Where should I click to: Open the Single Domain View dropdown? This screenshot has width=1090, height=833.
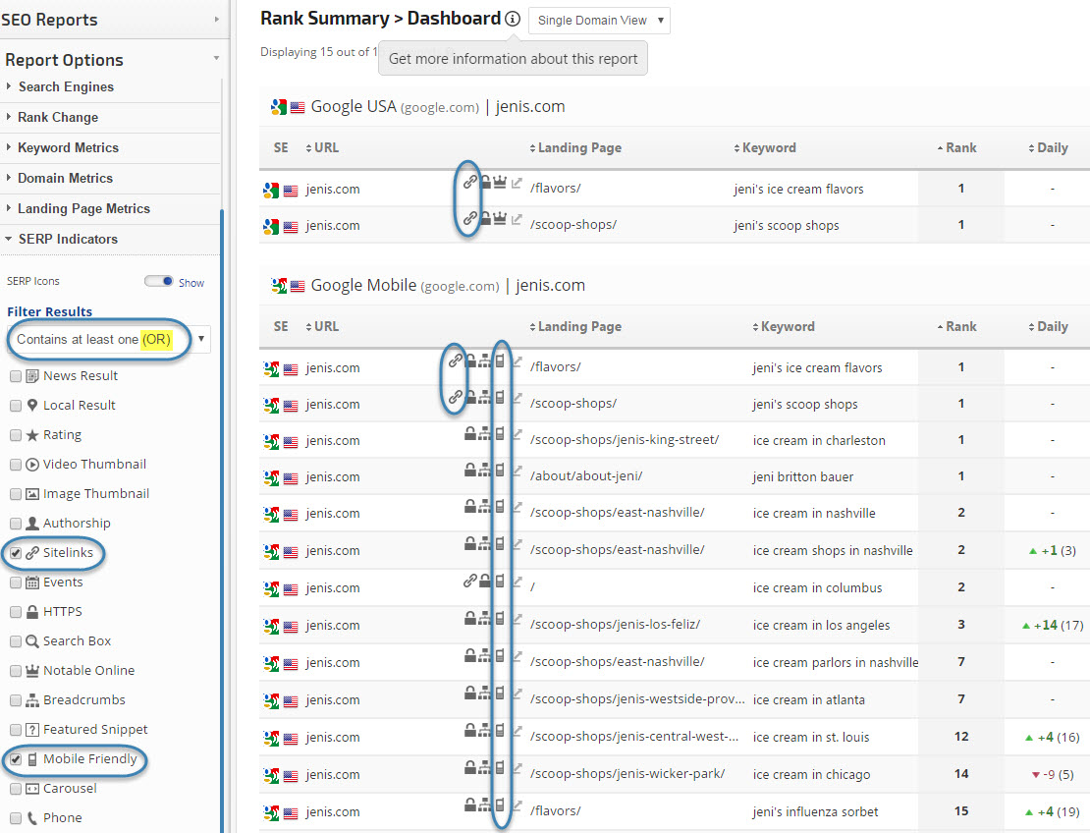599,21
